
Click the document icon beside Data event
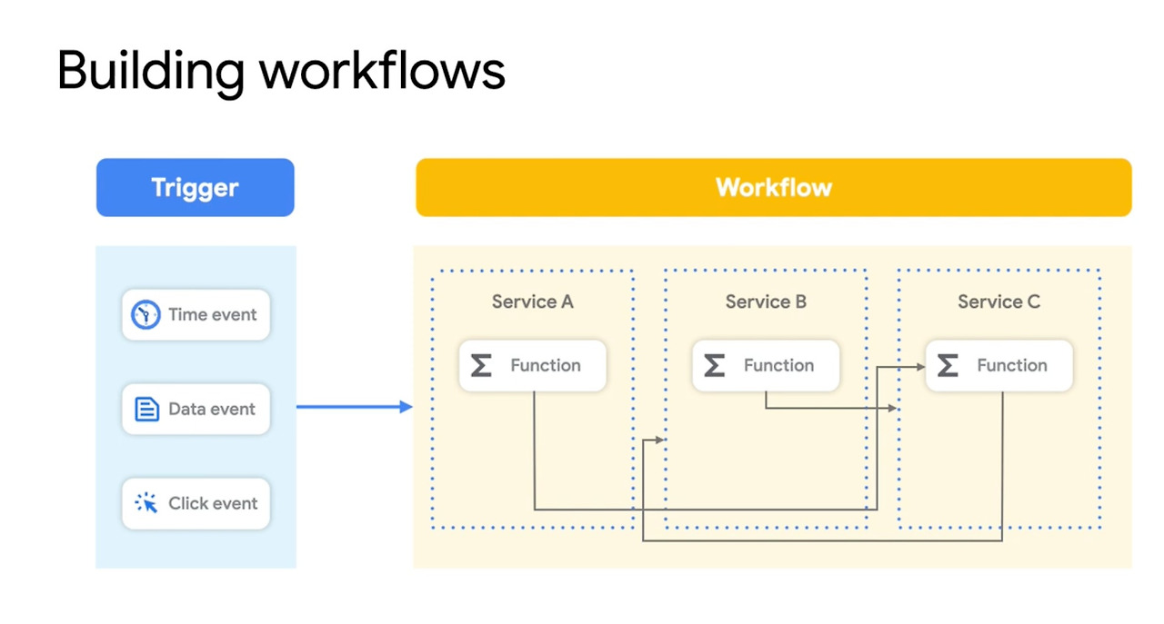click(145, 410)
